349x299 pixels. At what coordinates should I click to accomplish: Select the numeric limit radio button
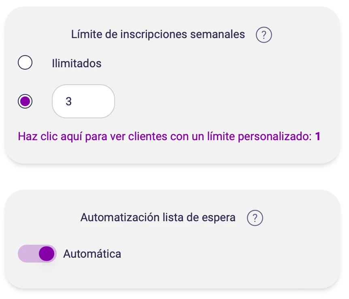pyautogui.click(x=25, y=101)
